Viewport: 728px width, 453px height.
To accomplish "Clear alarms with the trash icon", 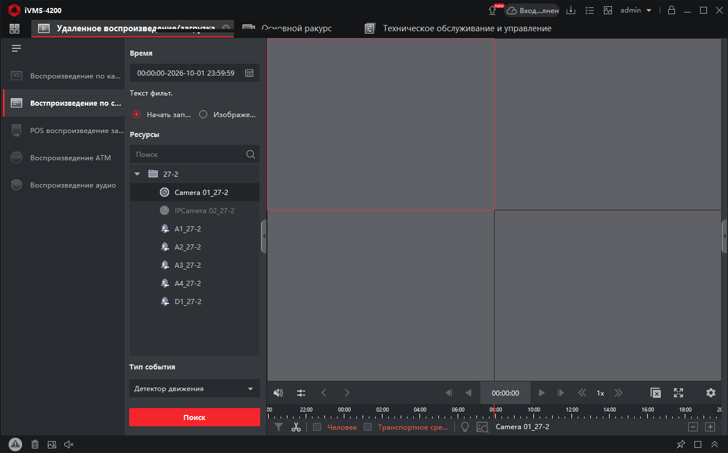I will pyautogui.click(x=35, y=444).
